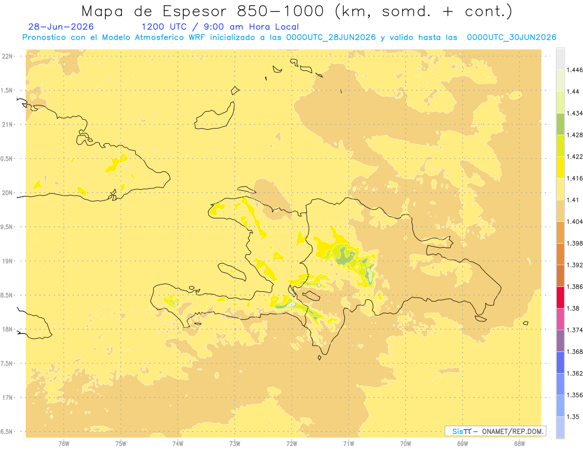This screenshot has width=583, height=450.
Task: Click the 20N latitude label
Action: click(8, 193)
